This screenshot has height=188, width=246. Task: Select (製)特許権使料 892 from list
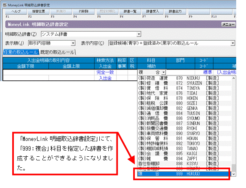[x=184, y=143]
